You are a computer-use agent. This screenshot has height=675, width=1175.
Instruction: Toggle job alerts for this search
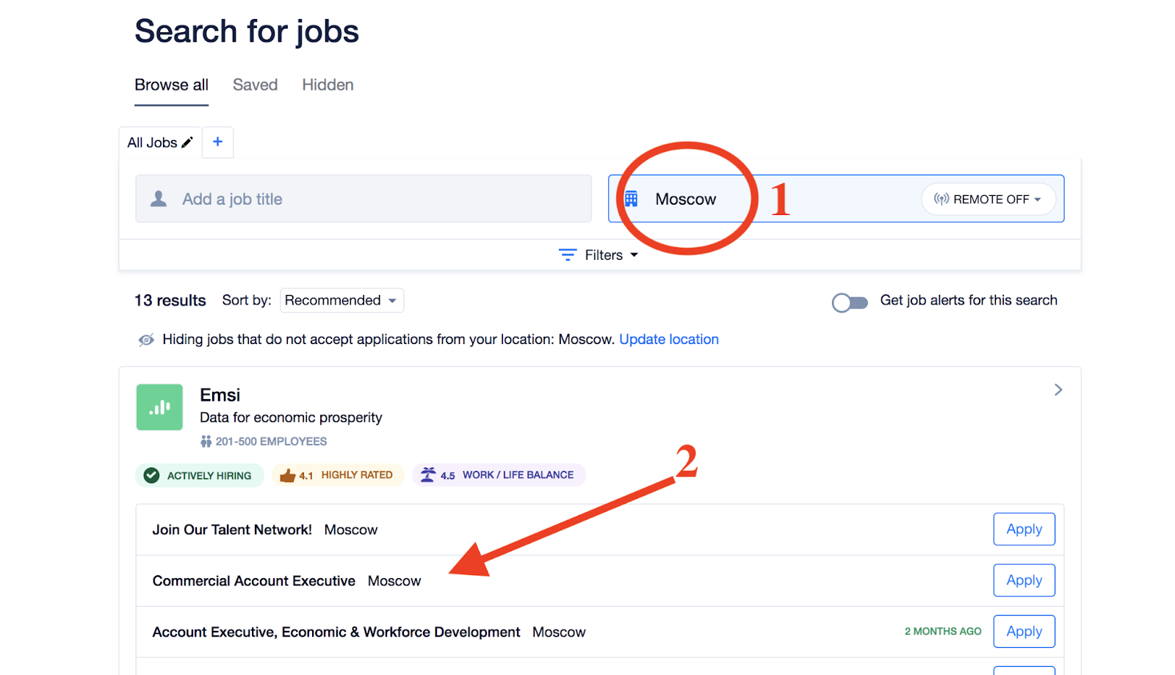(x=850, y=302)
